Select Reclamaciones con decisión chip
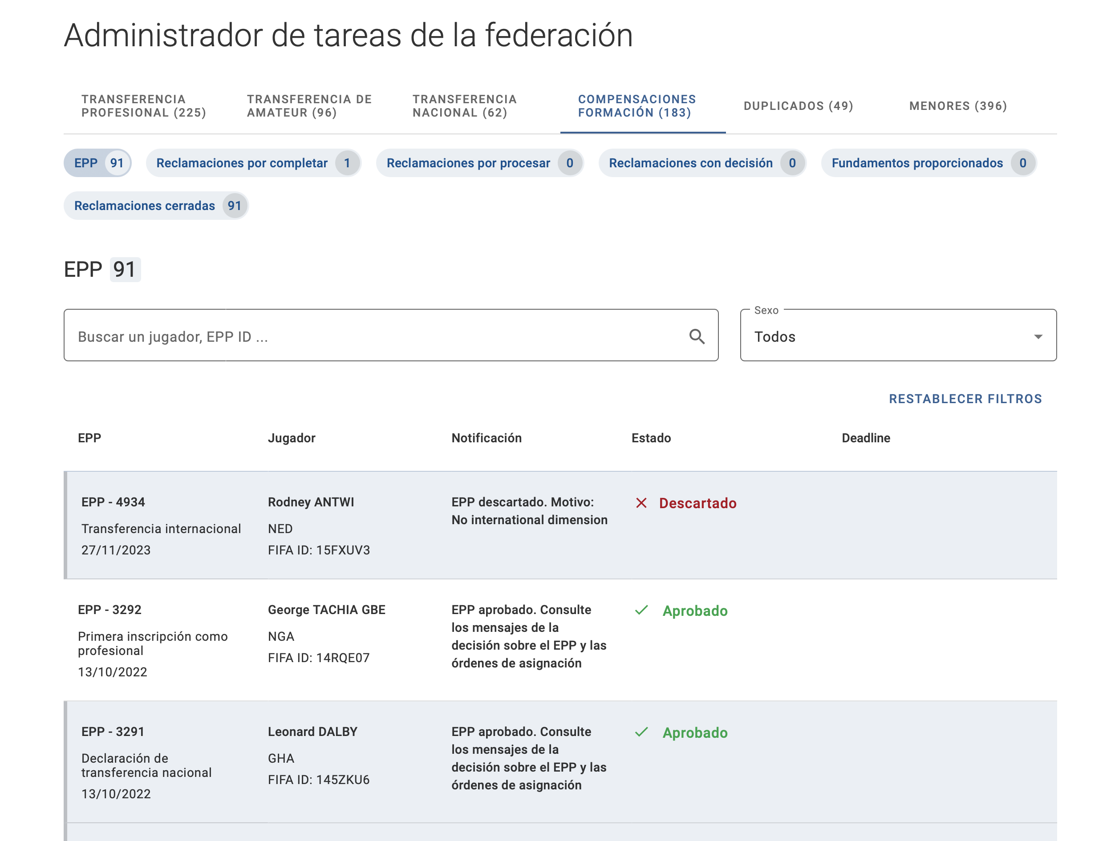The width and height of the screenshot is (1119, 841). (x=702, y=163)
